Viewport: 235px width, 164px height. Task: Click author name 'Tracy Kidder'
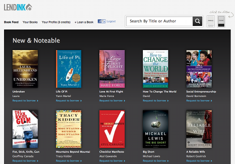pyautogui.click(x=64, y=156)
